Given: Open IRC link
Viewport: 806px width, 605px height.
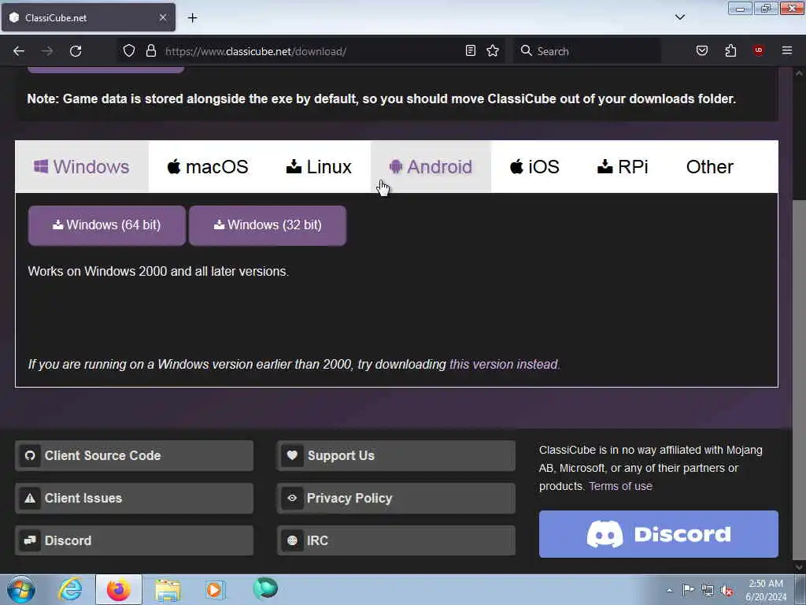Looking at the screenshot, I should click(397, 540).
